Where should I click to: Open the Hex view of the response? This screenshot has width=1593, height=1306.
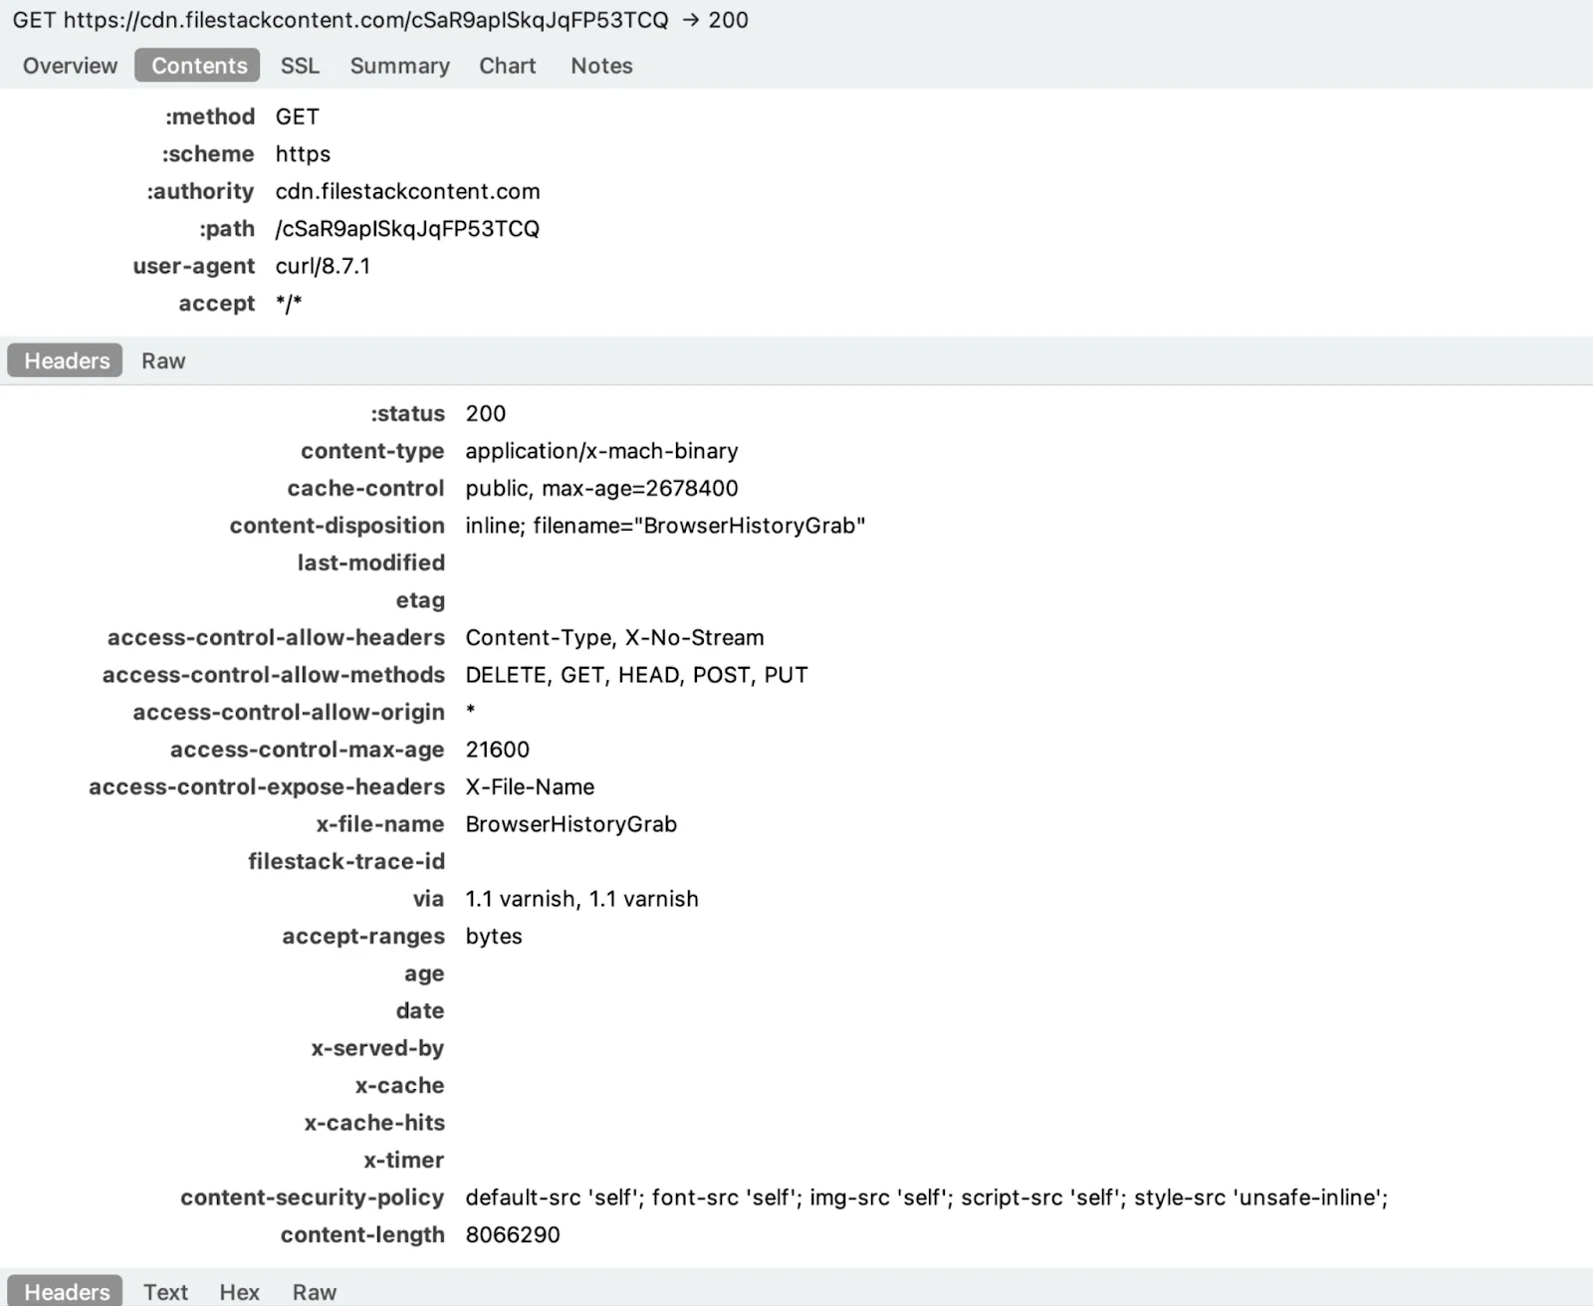click(239, 1291)
